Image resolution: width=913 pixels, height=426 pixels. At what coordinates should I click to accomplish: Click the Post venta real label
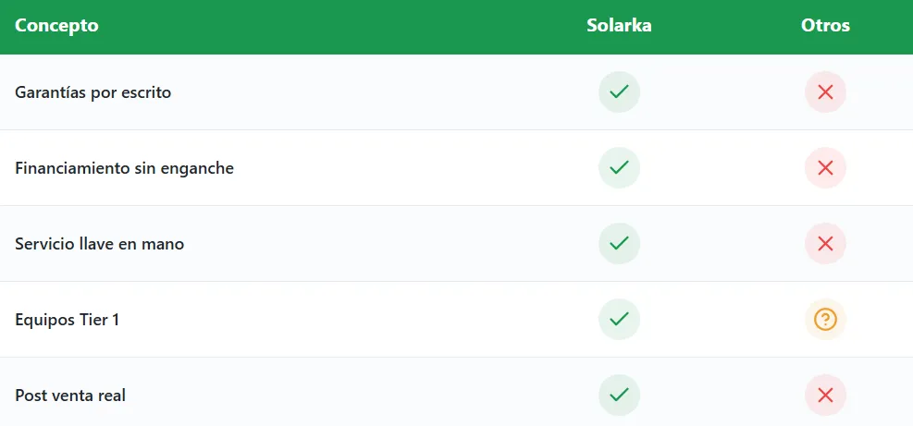point(70,396)
